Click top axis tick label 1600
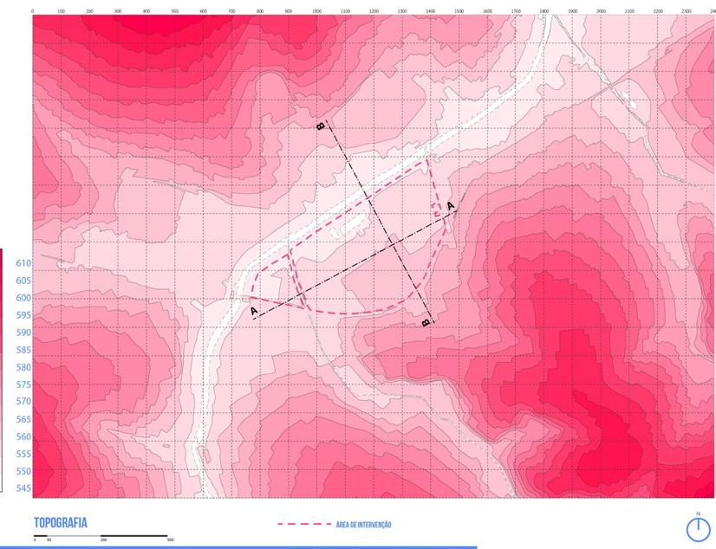This screenshot has height=549, width=716. pos(487,11)
